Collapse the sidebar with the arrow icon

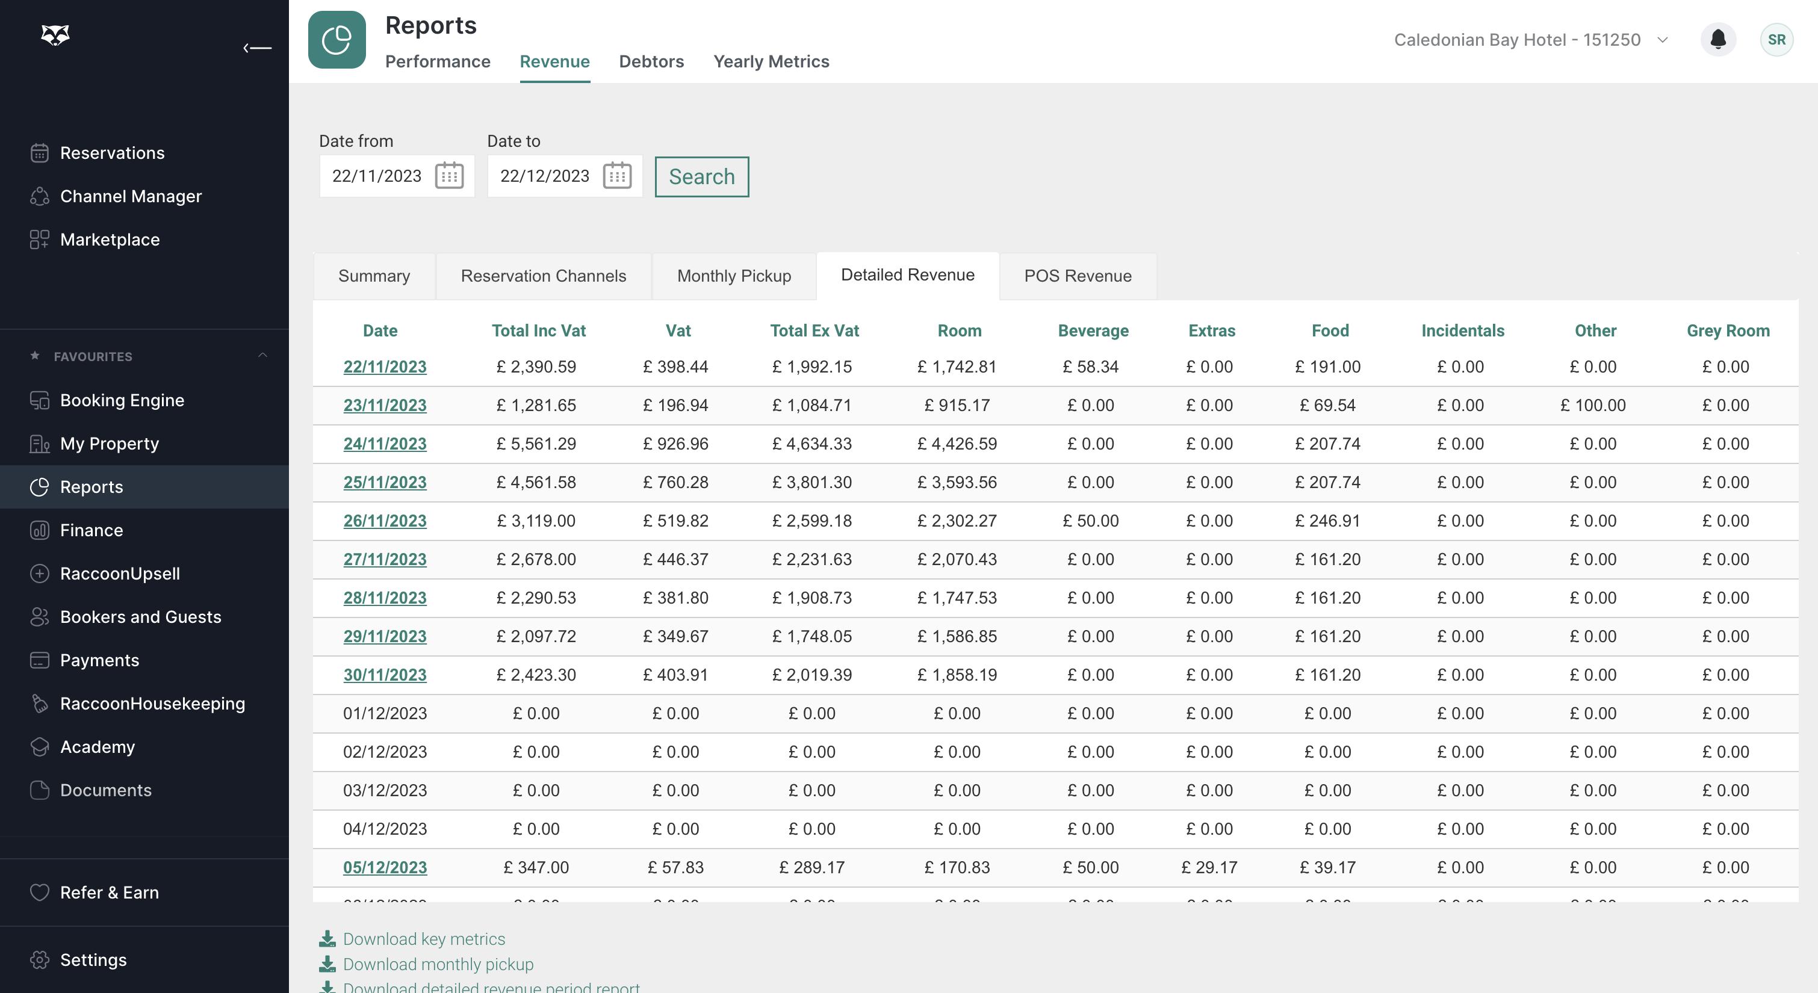pos(258,48)
